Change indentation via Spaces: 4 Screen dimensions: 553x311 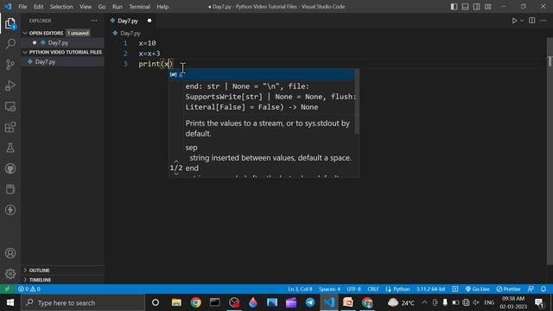329,289
